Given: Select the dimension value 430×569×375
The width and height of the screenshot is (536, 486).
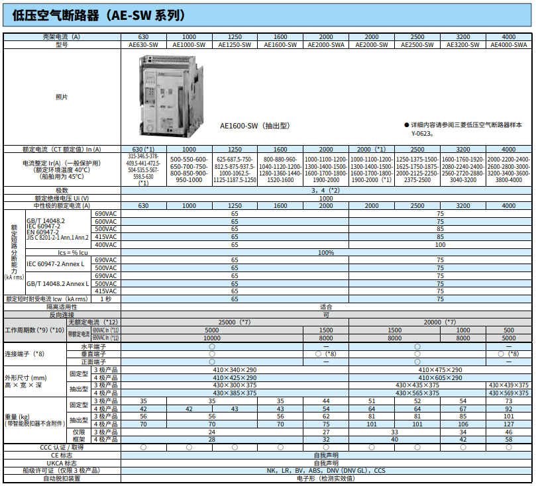Looking at the screenshot, I should (509, 393).
